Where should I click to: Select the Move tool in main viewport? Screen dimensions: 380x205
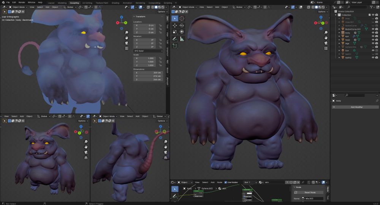point(175,25)
